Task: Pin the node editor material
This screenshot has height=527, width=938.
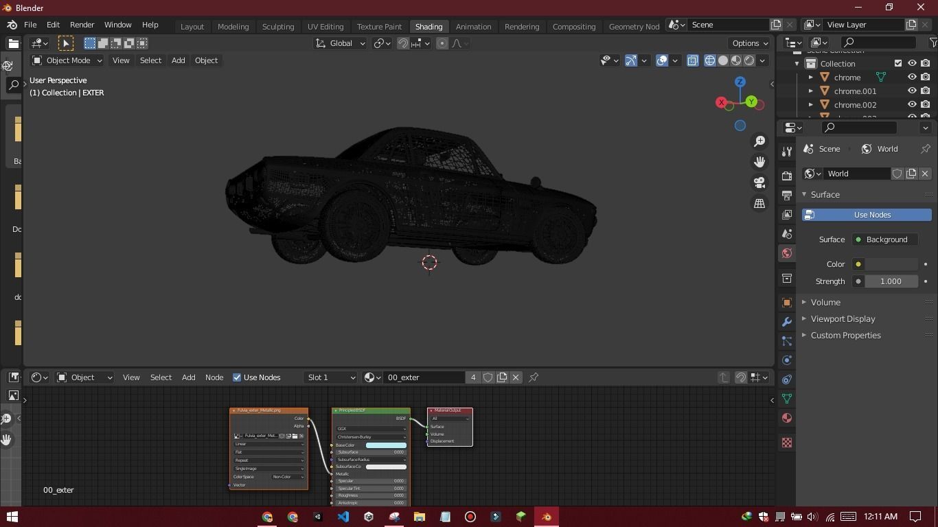Action: (534, 377)
